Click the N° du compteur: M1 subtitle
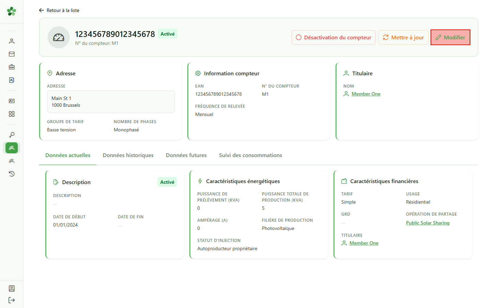The image size is (494, 308). [97, 43]
